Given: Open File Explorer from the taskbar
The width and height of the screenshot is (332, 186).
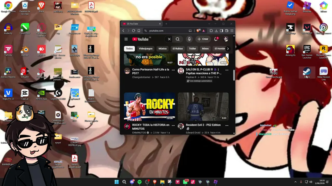Looking at the screenshot, I should point(162,182).
